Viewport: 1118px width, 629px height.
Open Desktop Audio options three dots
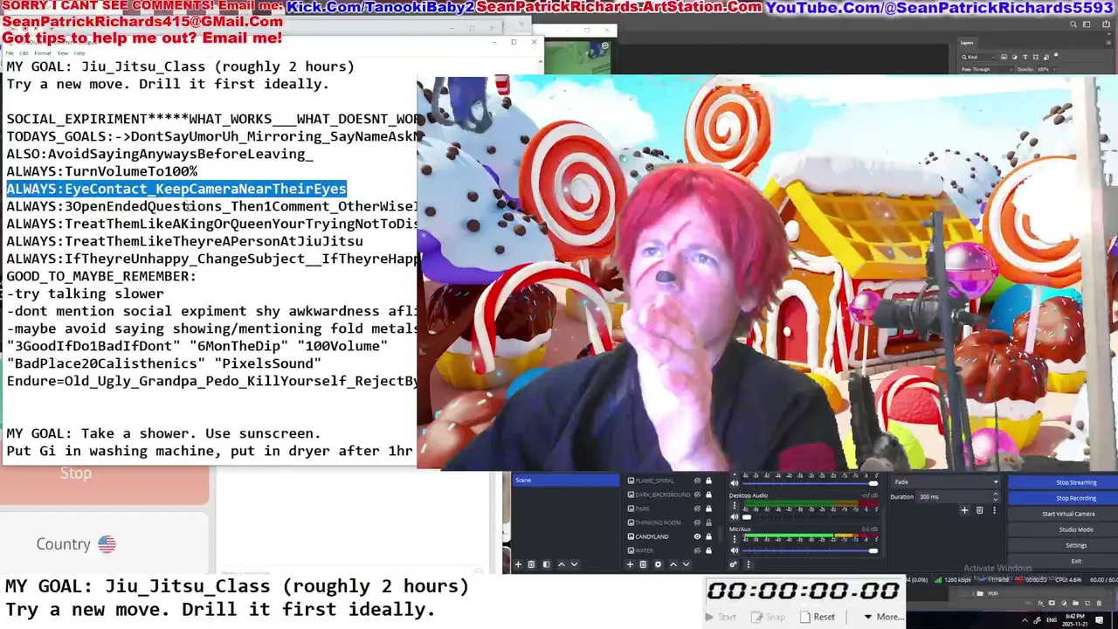pyautogui.click(x=735, y=505)
